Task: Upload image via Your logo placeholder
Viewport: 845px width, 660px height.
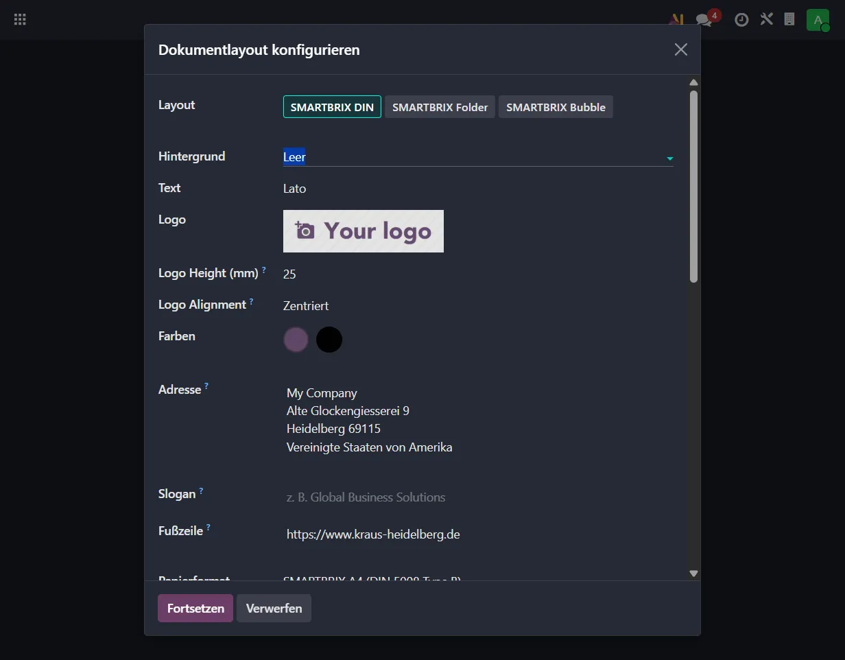Action: pyautogui.click(x=364, y=231)
